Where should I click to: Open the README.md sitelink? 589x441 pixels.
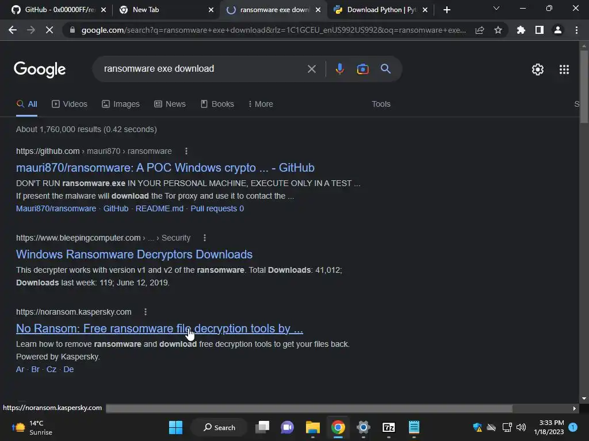point(159,208)
